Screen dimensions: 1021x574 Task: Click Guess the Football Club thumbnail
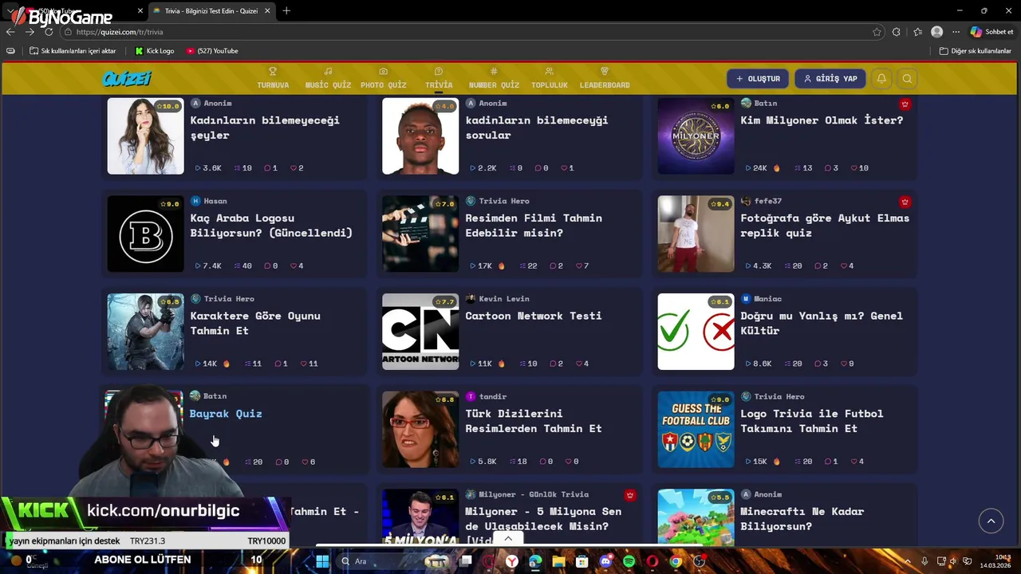click(x=696, y=430)
